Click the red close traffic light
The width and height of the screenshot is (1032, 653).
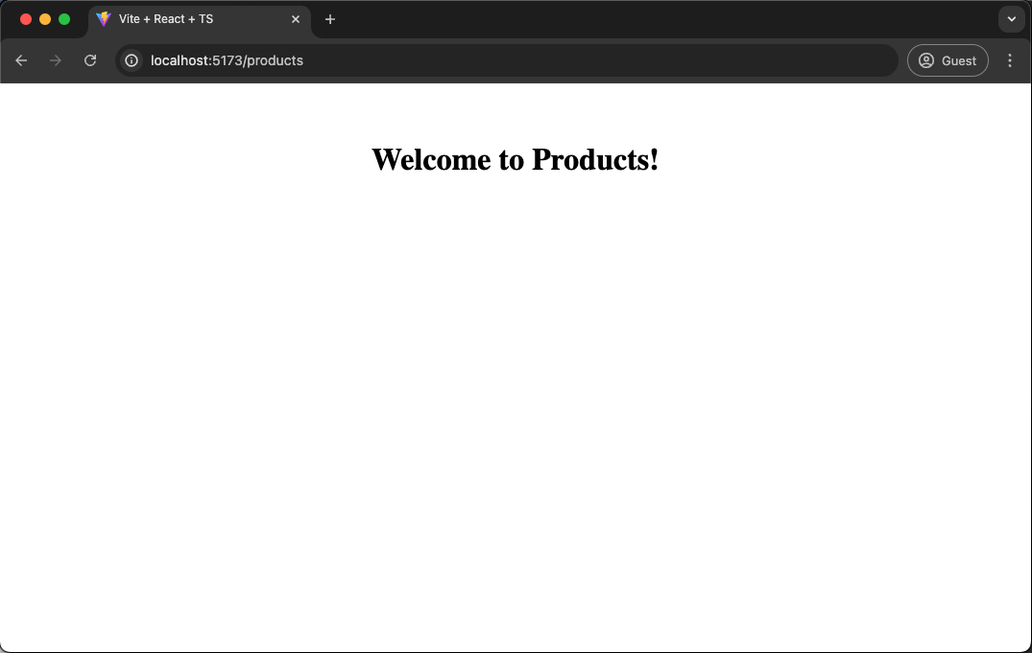coord(25,18)
